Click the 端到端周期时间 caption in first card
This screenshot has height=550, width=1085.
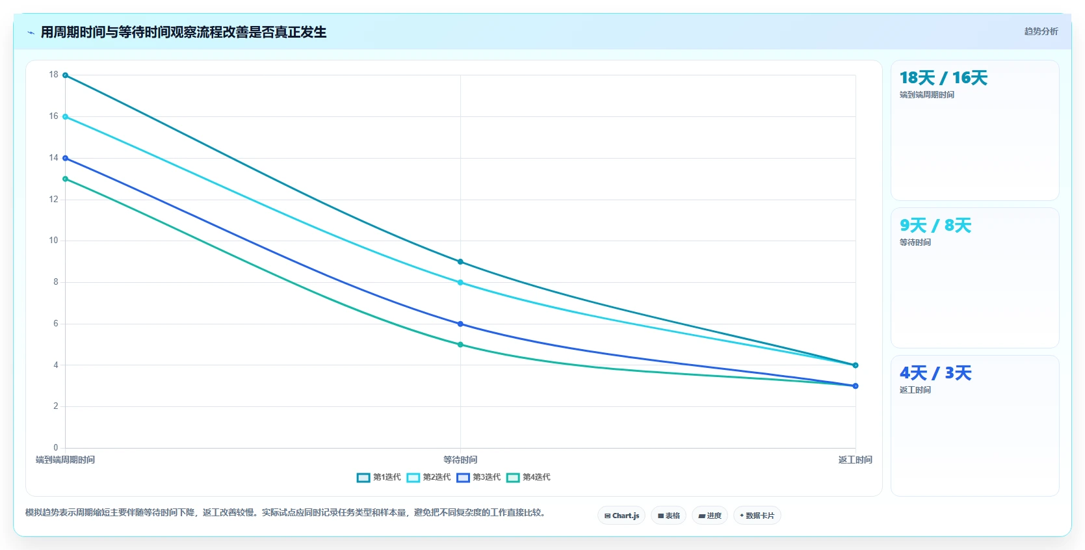coord(927,95)
